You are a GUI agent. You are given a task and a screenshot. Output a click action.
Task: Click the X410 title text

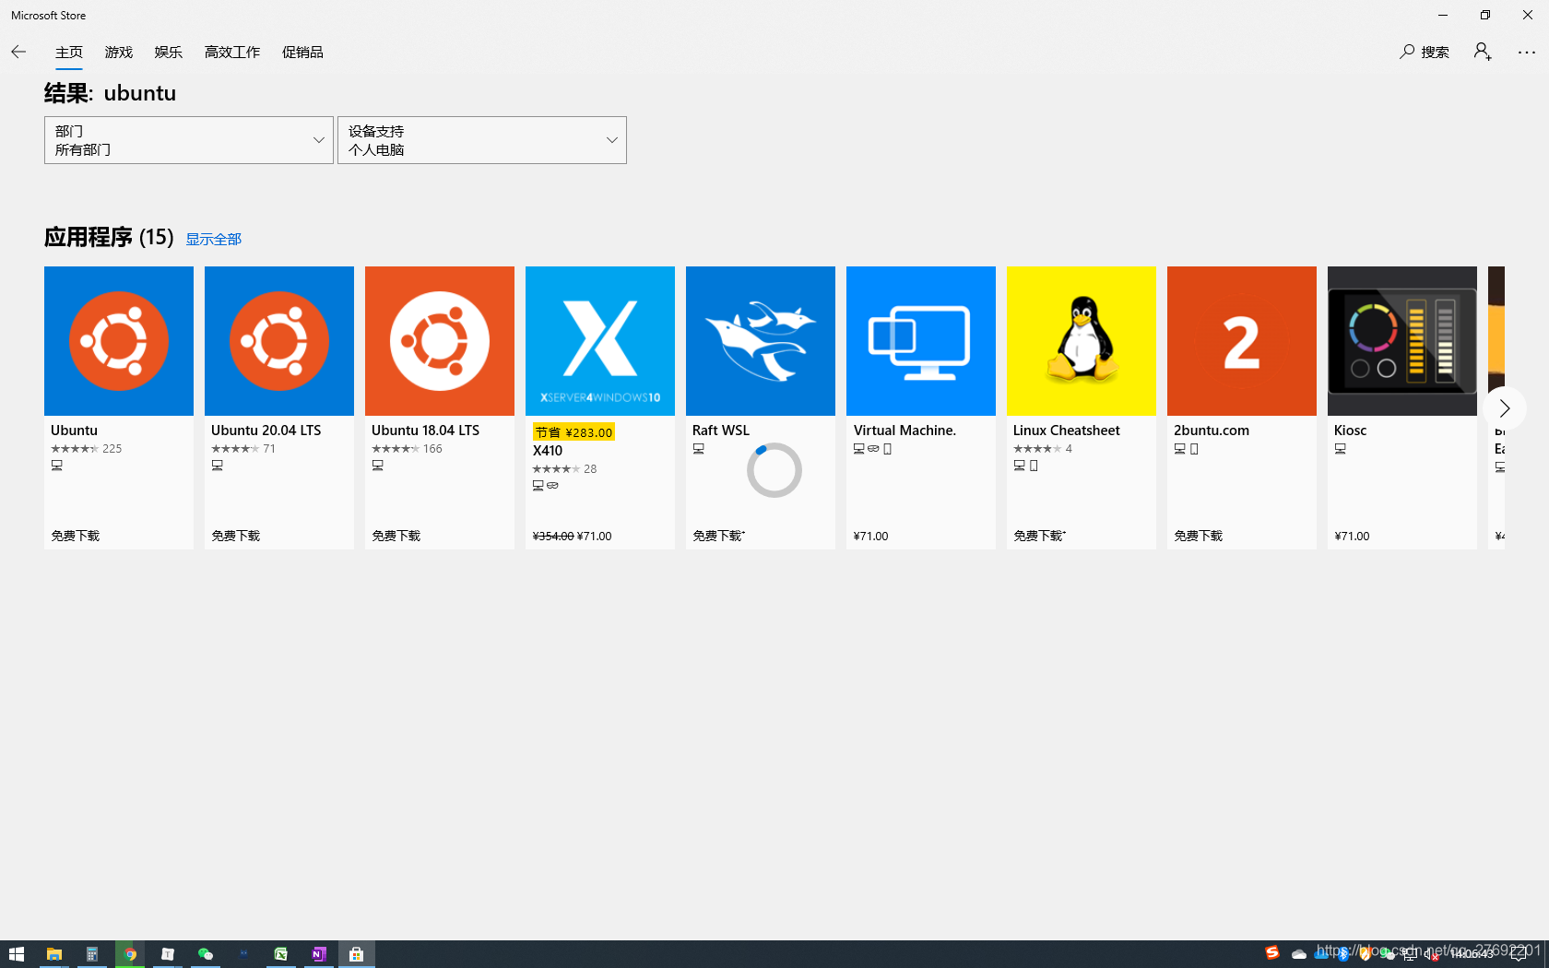coord(548,451)
